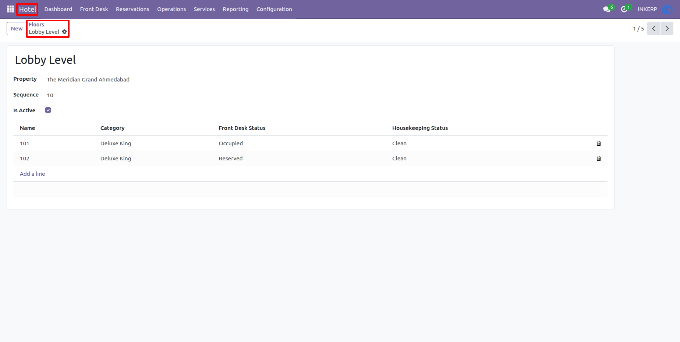Open the Dashboard menu

pyautogui.click(x=58, y=9)
